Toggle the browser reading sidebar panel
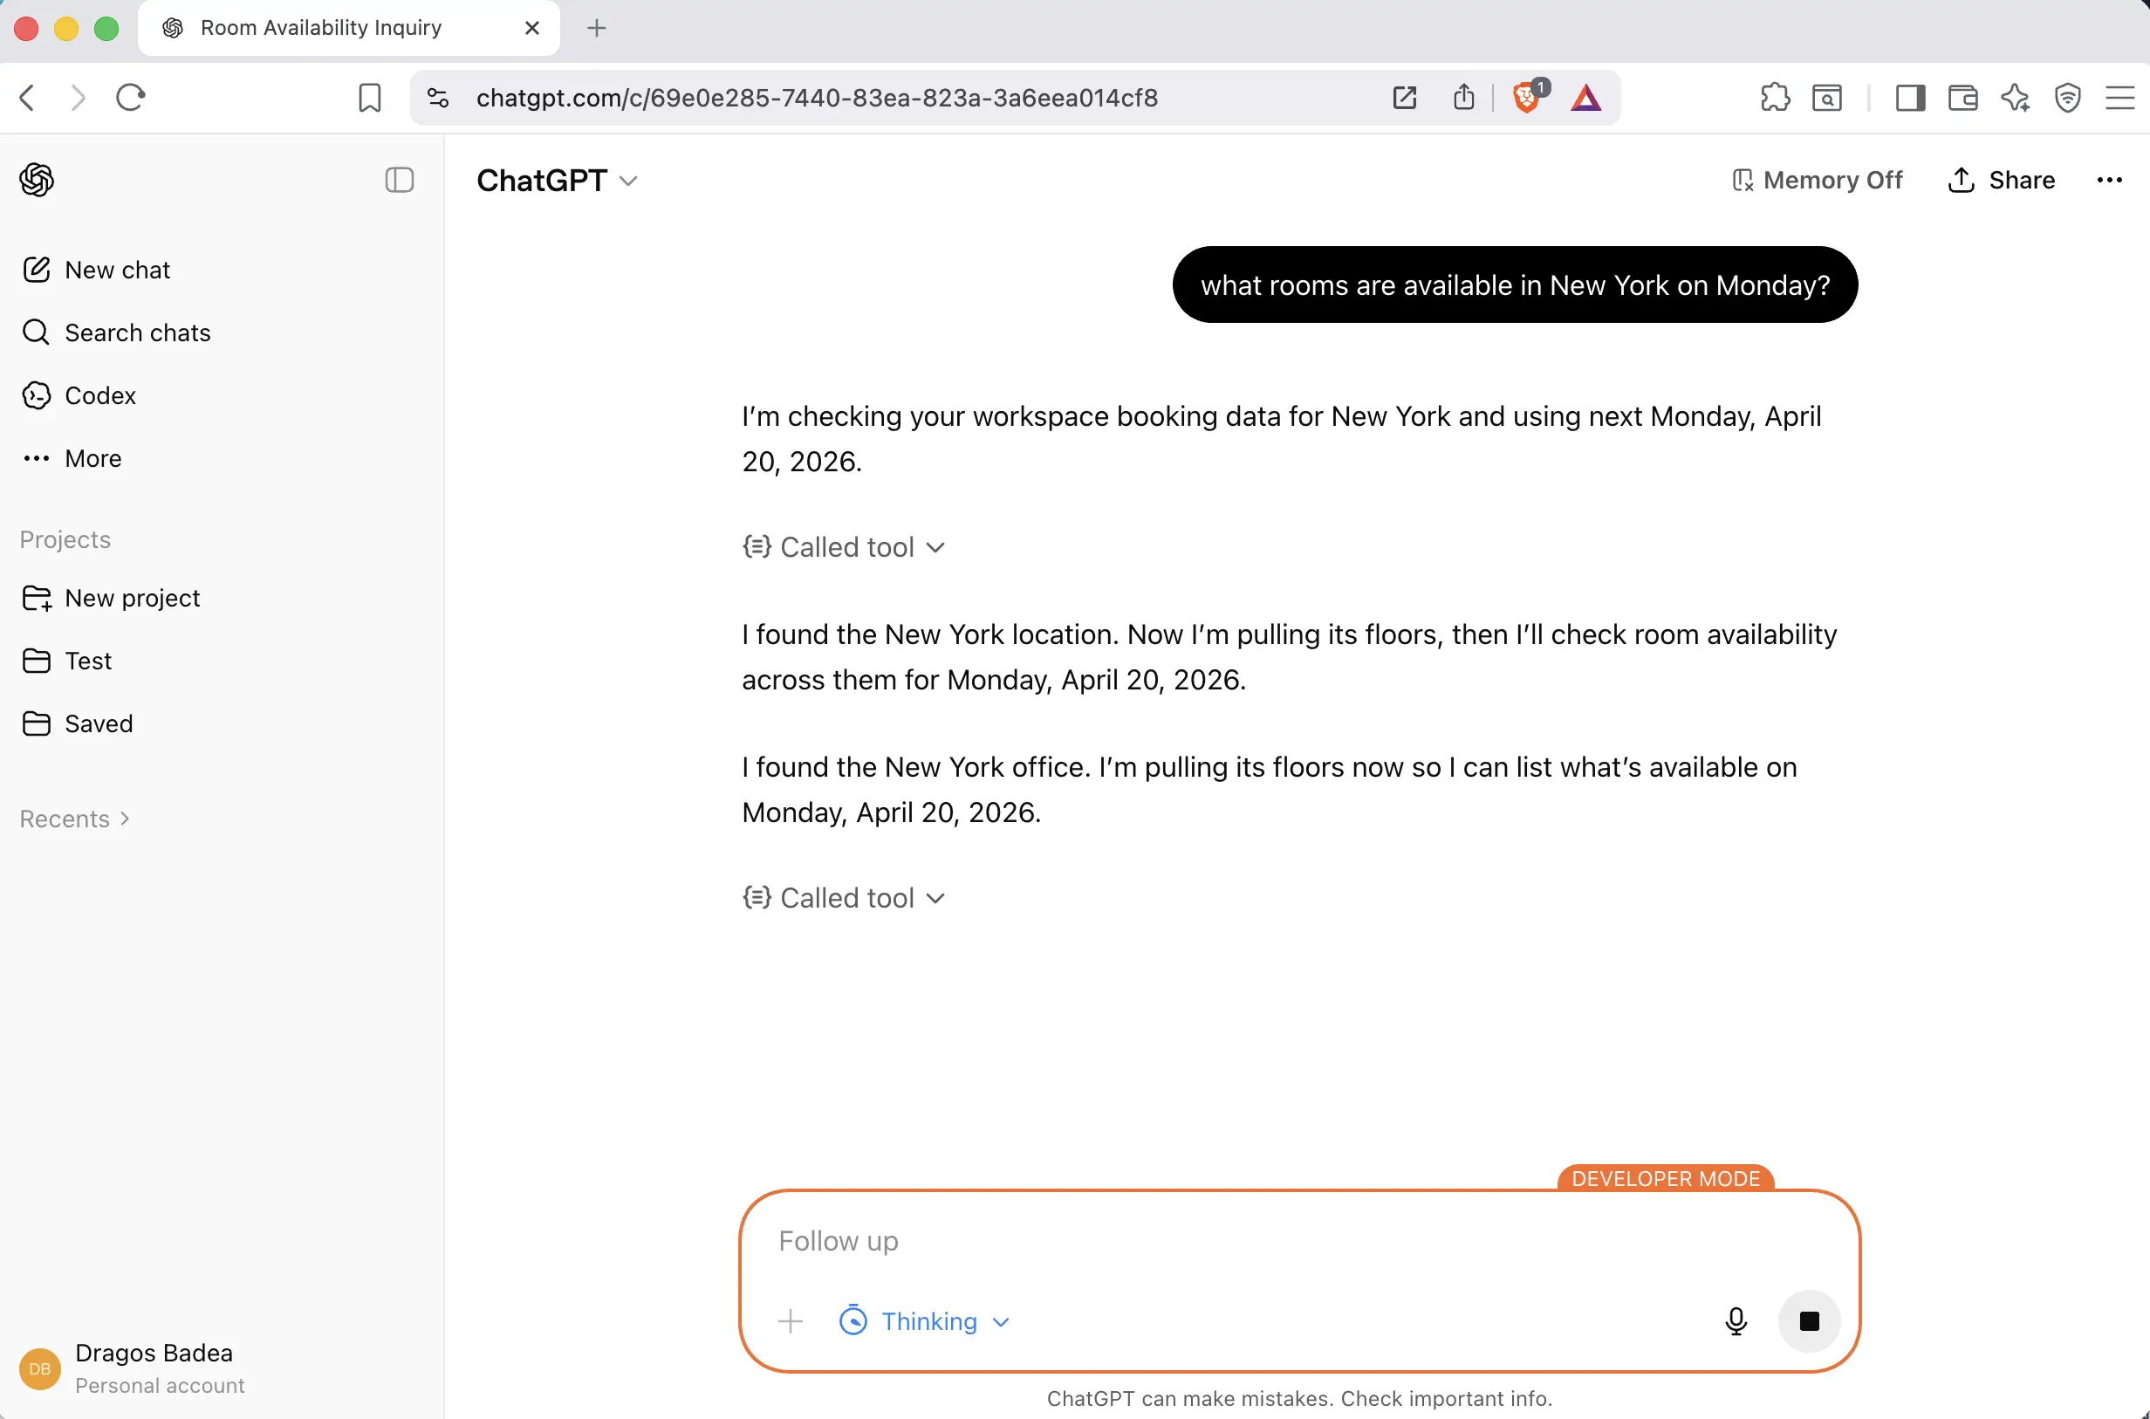2150x1419 pixels. click(x=1910, y=98)
